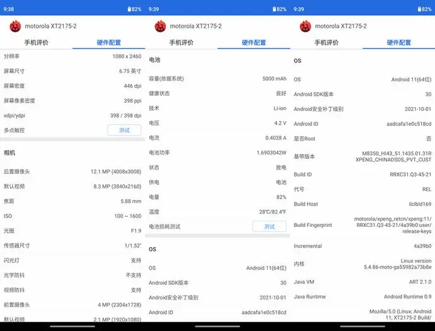This screenshot has height=331, width=435.
Task: Tap the 供电 row label
Action: 154,182
